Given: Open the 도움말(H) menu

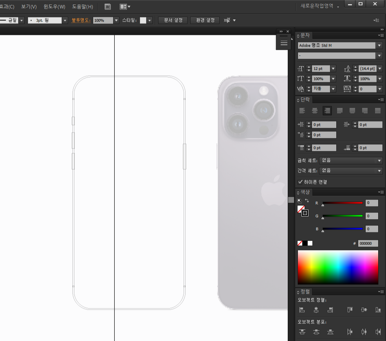Looking at the screenshot, I should coord(83,7).
